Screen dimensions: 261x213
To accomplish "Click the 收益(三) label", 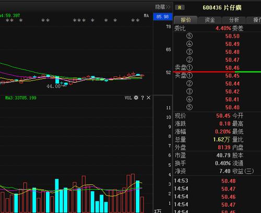I will click(243, 171).
